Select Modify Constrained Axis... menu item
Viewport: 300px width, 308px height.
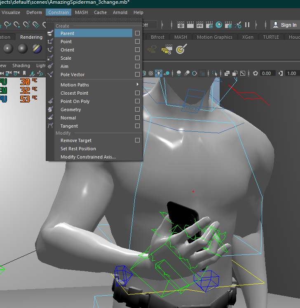88,157
